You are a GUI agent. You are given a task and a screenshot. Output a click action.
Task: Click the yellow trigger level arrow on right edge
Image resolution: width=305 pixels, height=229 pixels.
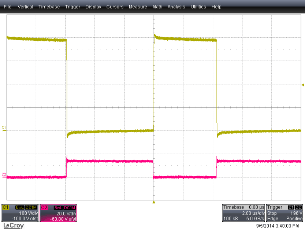303,85
